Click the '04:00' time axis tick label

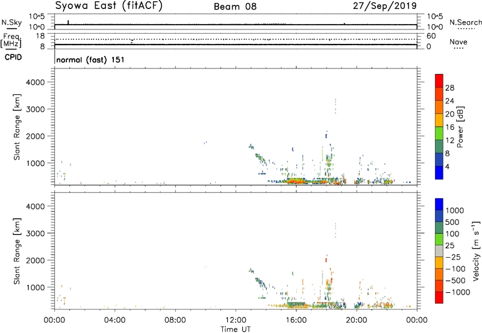(115, 320)
